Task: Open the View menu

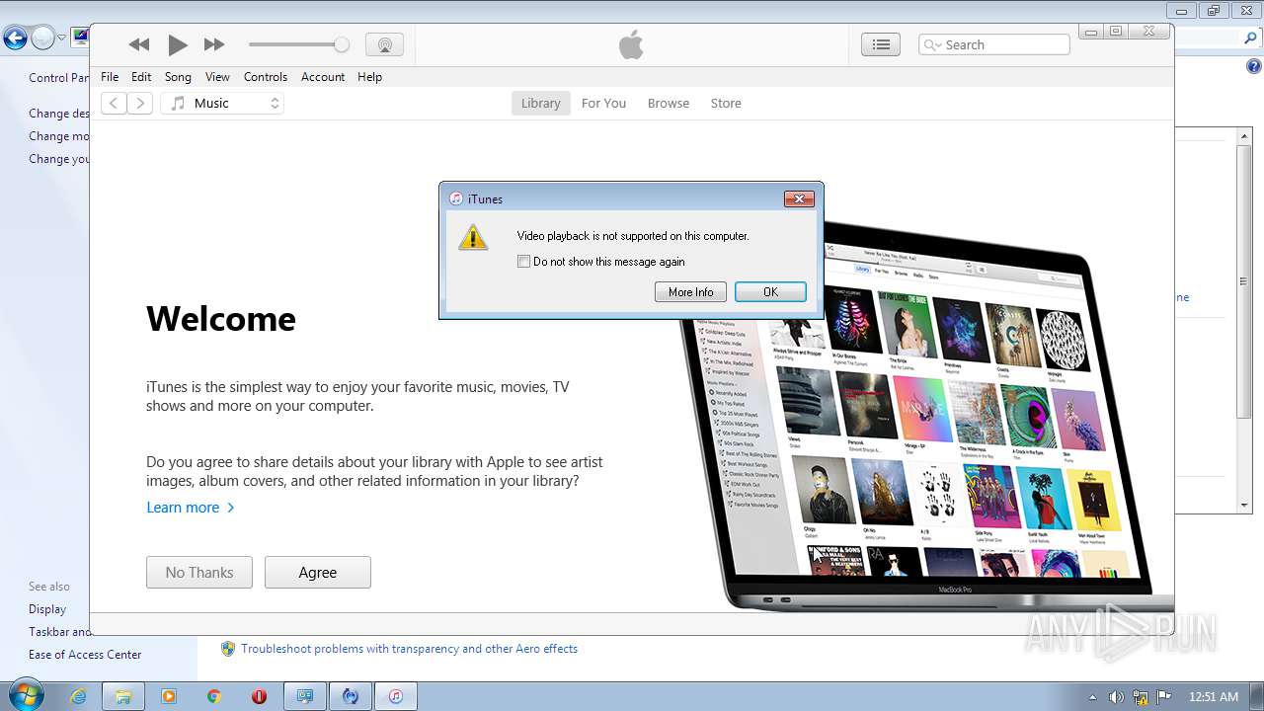Action: tap(217, 76)
